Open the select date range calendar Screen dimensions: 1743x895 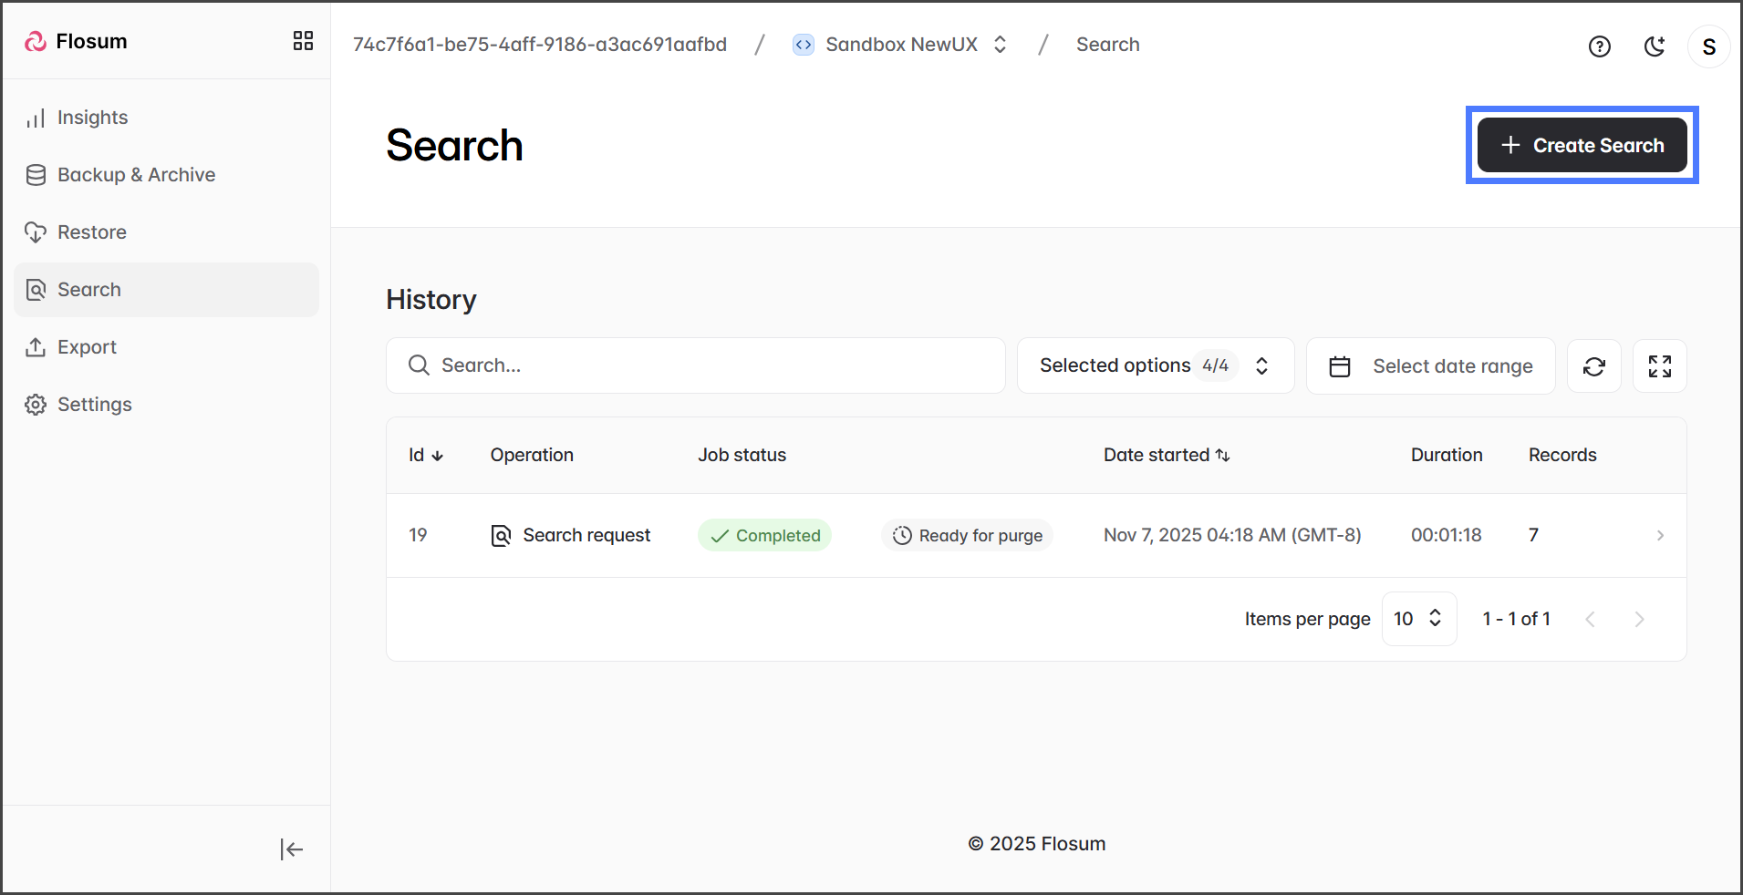1430,366
